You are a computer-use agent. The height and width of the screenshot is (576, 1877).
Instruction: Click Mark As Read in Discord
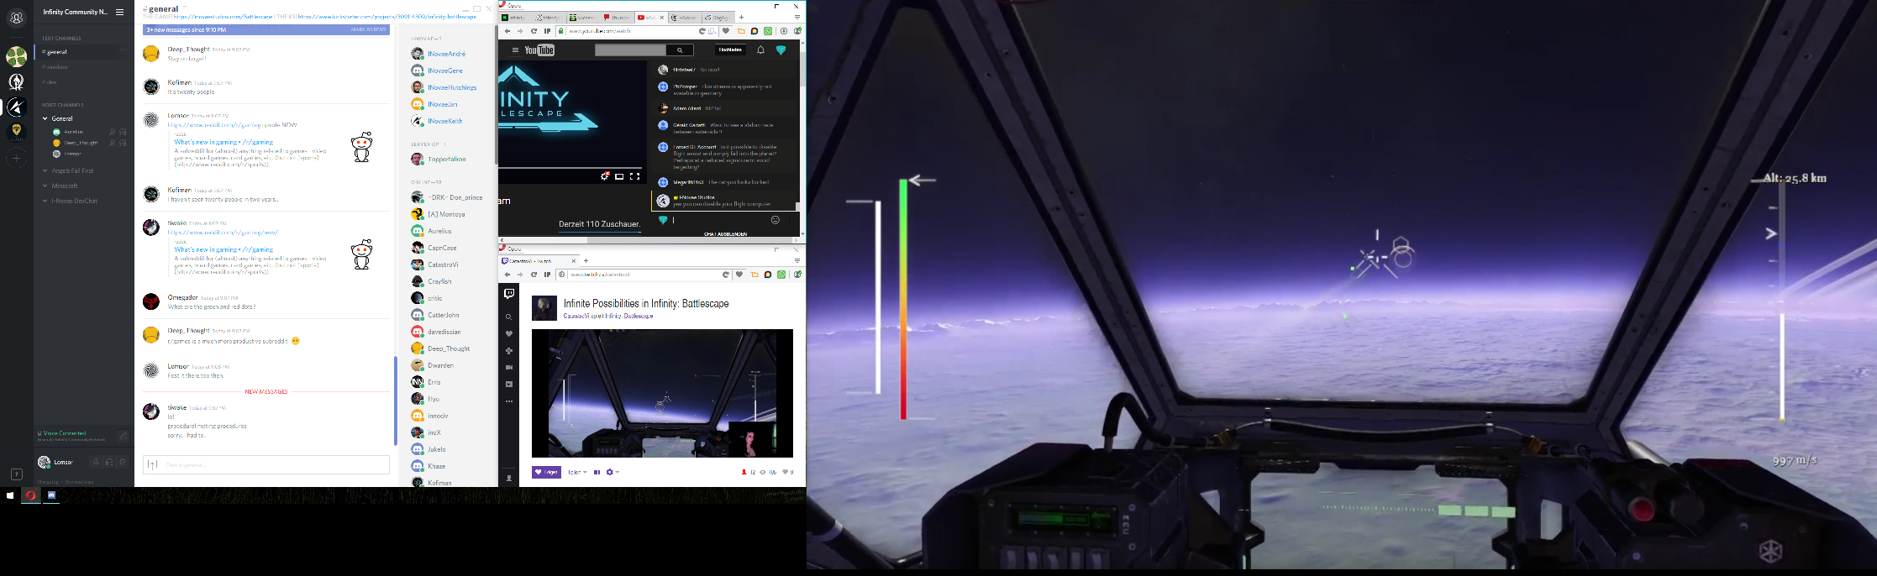368,29
